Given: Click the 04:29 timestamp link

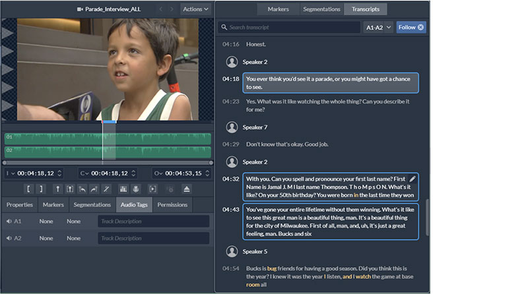Looking at the screenshot, I should tap(230, 144).
